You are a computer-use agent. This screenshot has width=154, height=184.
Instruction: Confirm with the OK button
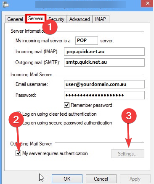[x=67, y=179]
